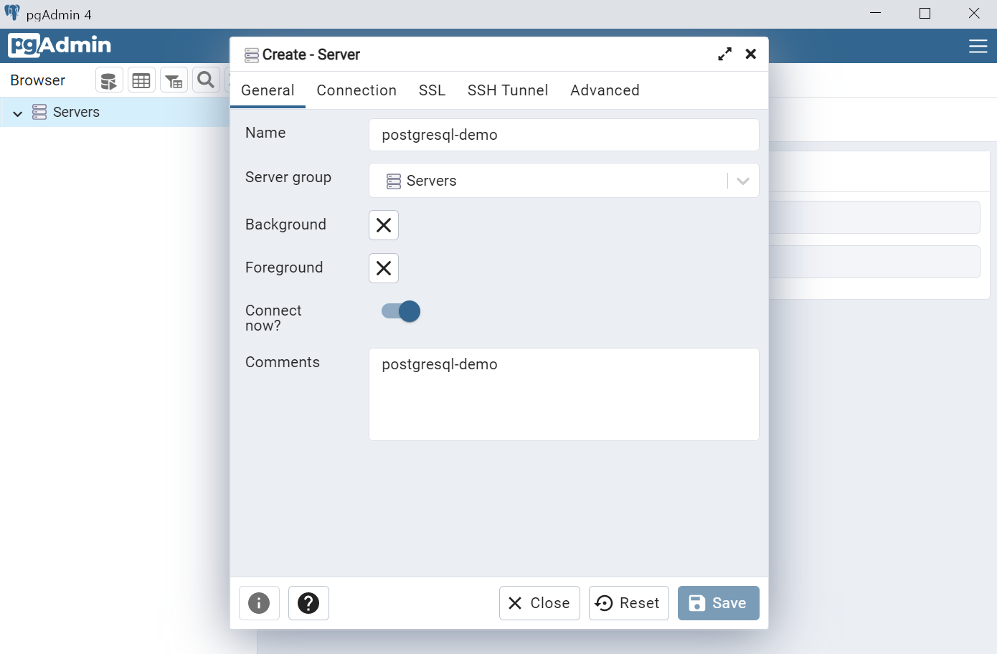Open the SSH Tunnel tab
The height and width of the screenshot is (654, 997).
[x=508, y=90]
